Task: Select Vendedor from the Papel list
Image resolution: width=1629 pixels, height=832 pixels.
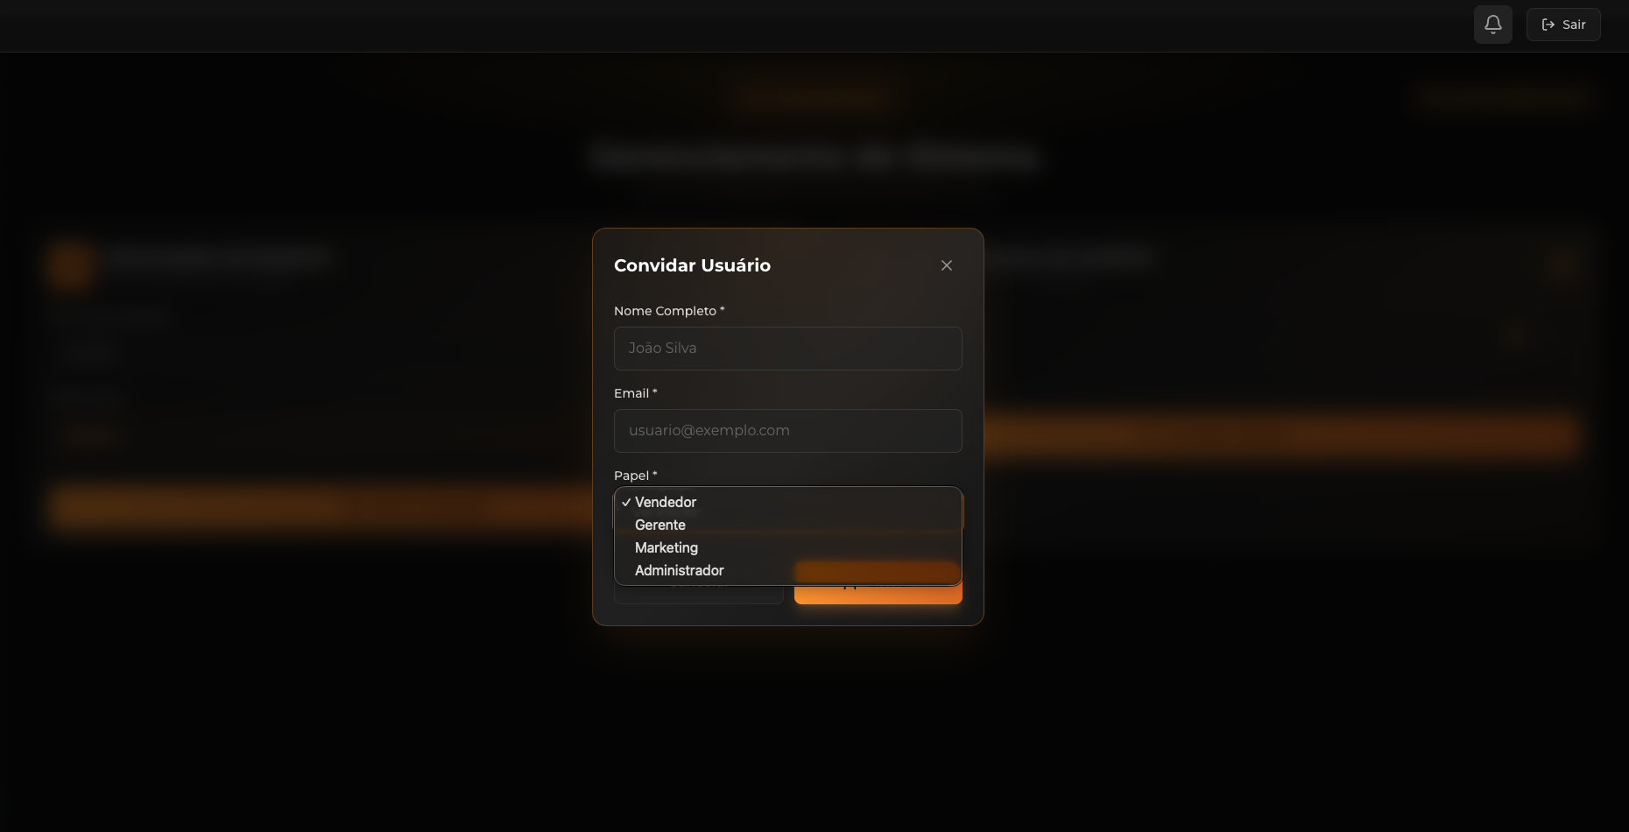Action: (666, 503)
